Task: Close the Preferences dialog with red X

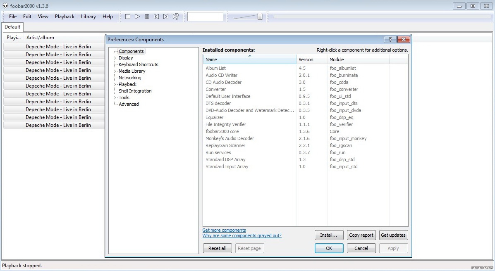Action: point(404,39)
